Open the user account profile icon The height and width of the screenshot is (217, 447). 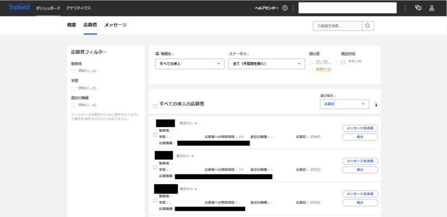click(432, 8)
